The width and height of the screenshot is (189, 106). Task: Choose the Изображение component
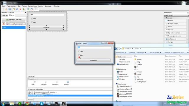pyautogui.click(x=175, y=39)
